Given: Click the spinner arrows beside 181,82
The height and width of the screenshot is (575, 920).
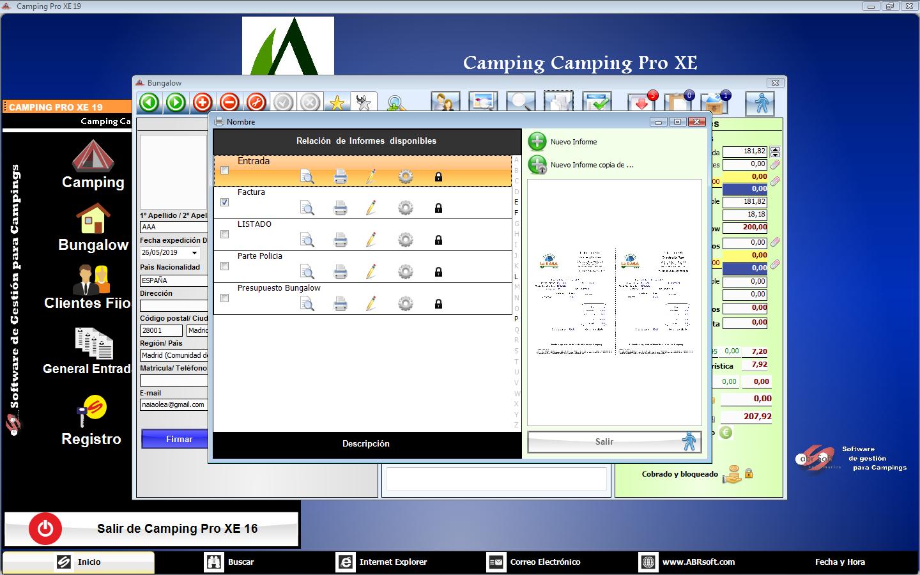Looking at the screenshot, I should 775,152.
